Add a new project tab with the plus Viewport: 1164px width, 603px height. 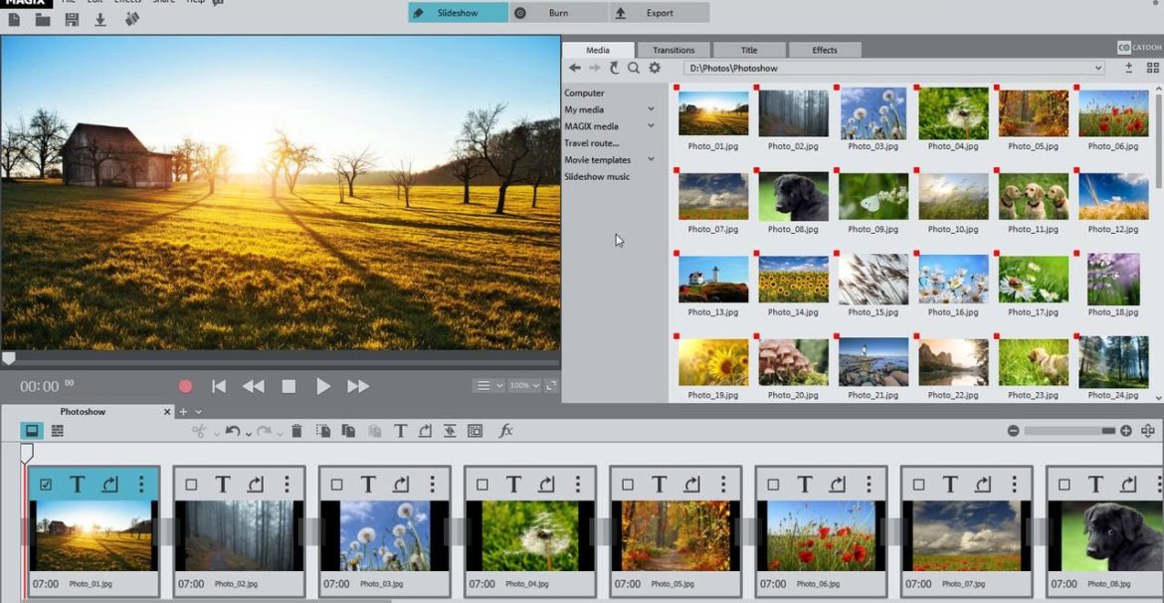point(183,412)
